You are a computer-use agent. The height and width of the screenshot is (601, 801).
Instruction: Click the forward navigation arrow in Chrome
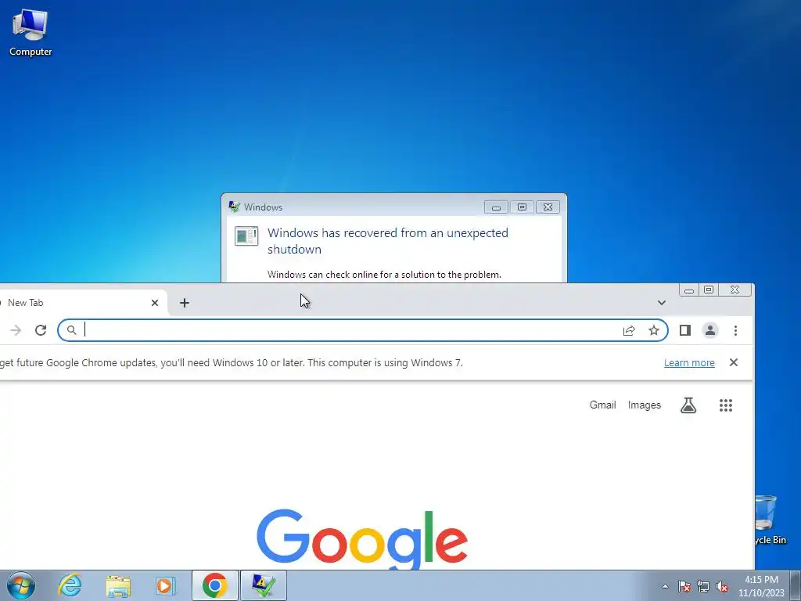point(16,330)
